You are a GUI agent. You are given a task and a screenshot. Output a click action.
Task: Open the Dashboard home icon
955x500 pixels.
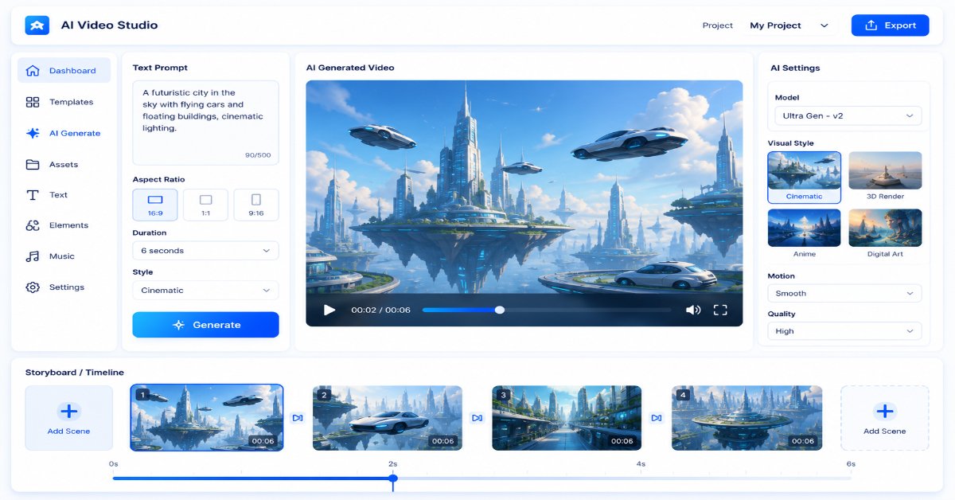(x=33, y=71)
